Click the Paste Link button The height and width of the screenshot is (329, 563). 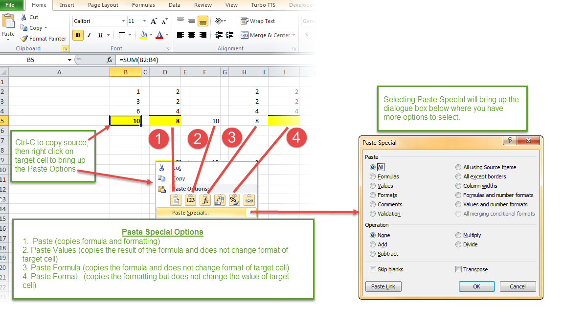(x=383, y=286)
